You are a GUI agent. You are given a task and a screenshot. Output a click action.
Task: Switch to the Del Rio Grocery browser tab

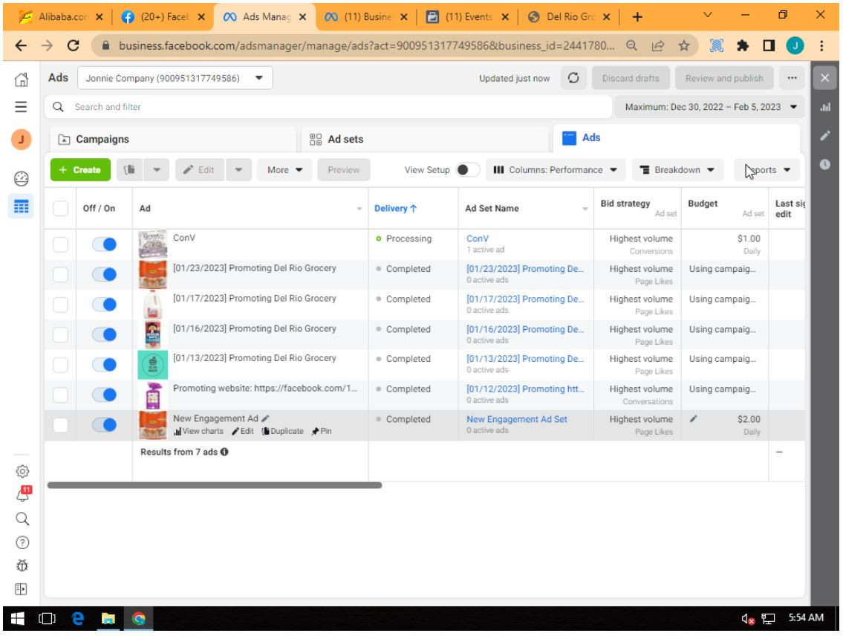click(570, 16)
